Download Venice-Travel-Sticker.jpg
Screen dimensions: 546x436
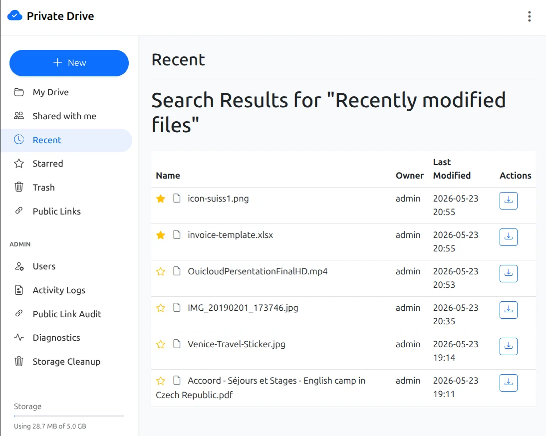(x=509, y=347)
